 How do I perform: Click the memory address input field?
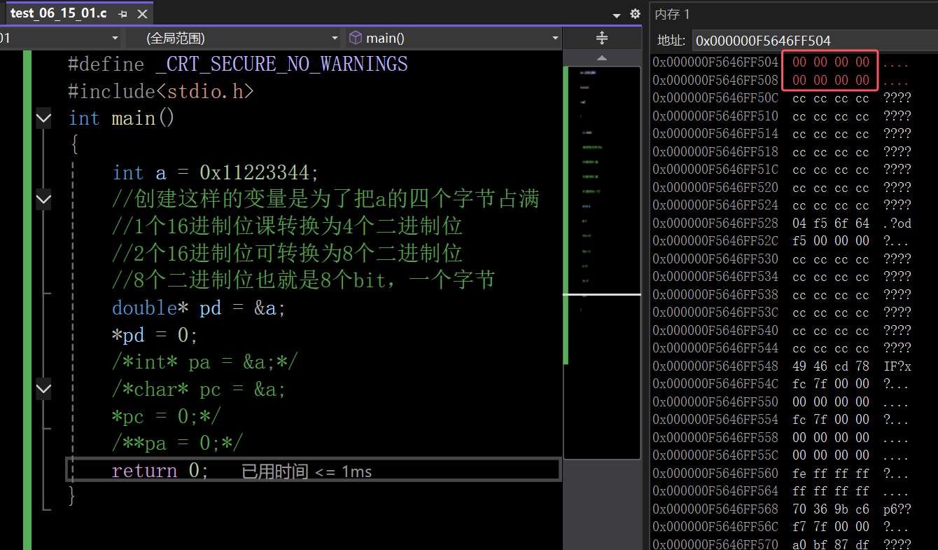point(815,40)
